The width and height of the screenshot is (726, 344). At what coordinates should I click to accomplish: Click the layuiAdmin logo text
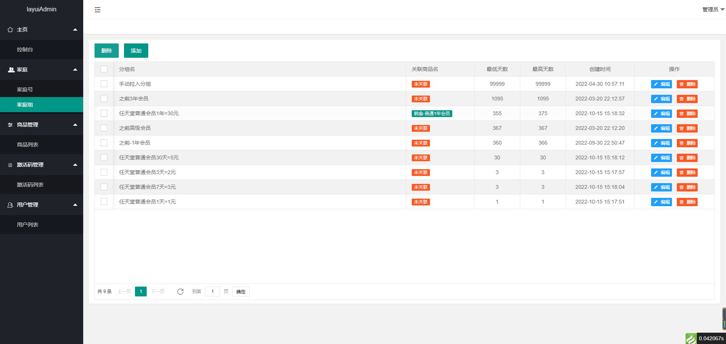(42, 9)
